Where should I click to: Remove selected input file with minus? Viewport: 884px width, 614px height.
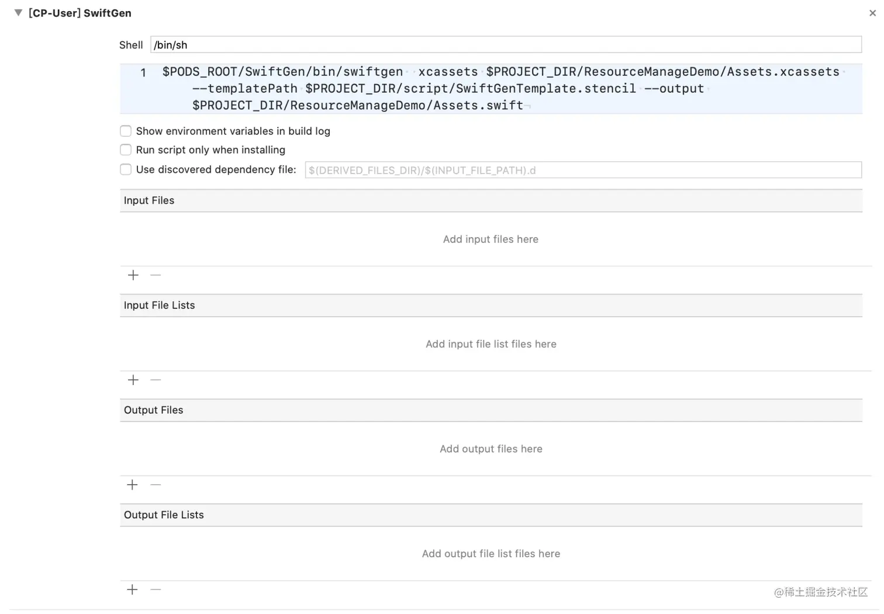156,275
